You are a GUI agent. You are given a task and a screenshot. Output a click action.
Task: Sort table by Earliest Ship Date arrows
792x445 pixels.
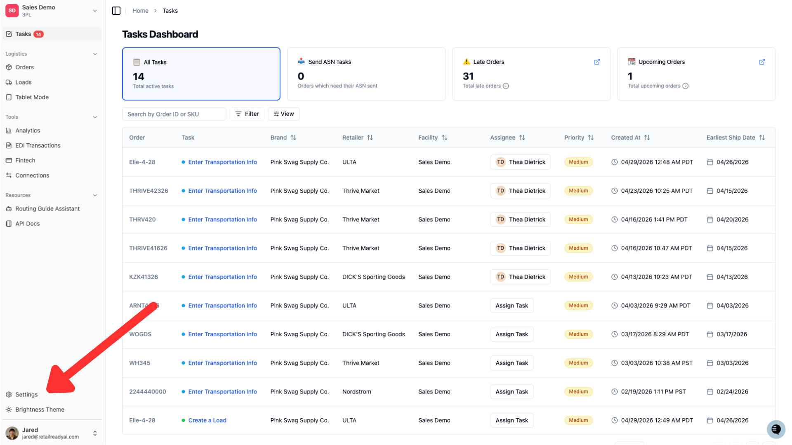[x=762, y=138]
